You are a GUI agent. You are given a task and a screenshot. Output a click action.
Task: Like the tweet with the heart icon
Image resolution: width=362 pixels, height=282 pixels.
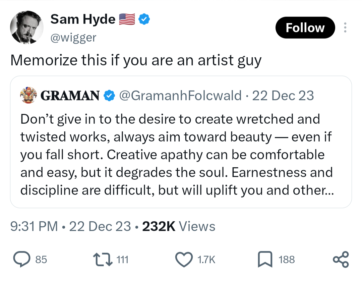184,260
